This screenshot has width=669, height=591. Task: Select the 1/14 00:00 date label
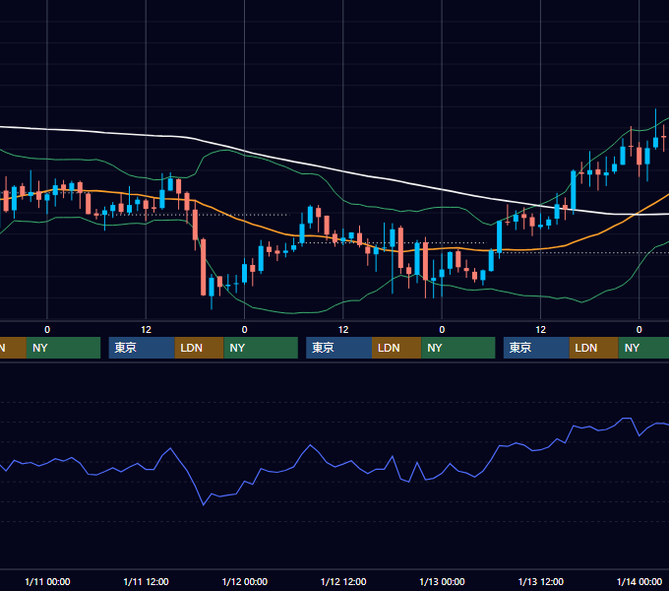click(x=639, y=581)
